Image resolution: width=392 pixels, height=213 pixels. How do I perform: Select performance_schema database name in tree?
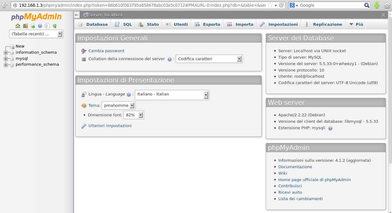37,65
